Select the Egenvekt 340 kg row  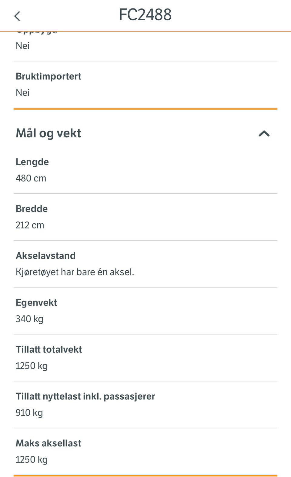(x=145, y=311)
